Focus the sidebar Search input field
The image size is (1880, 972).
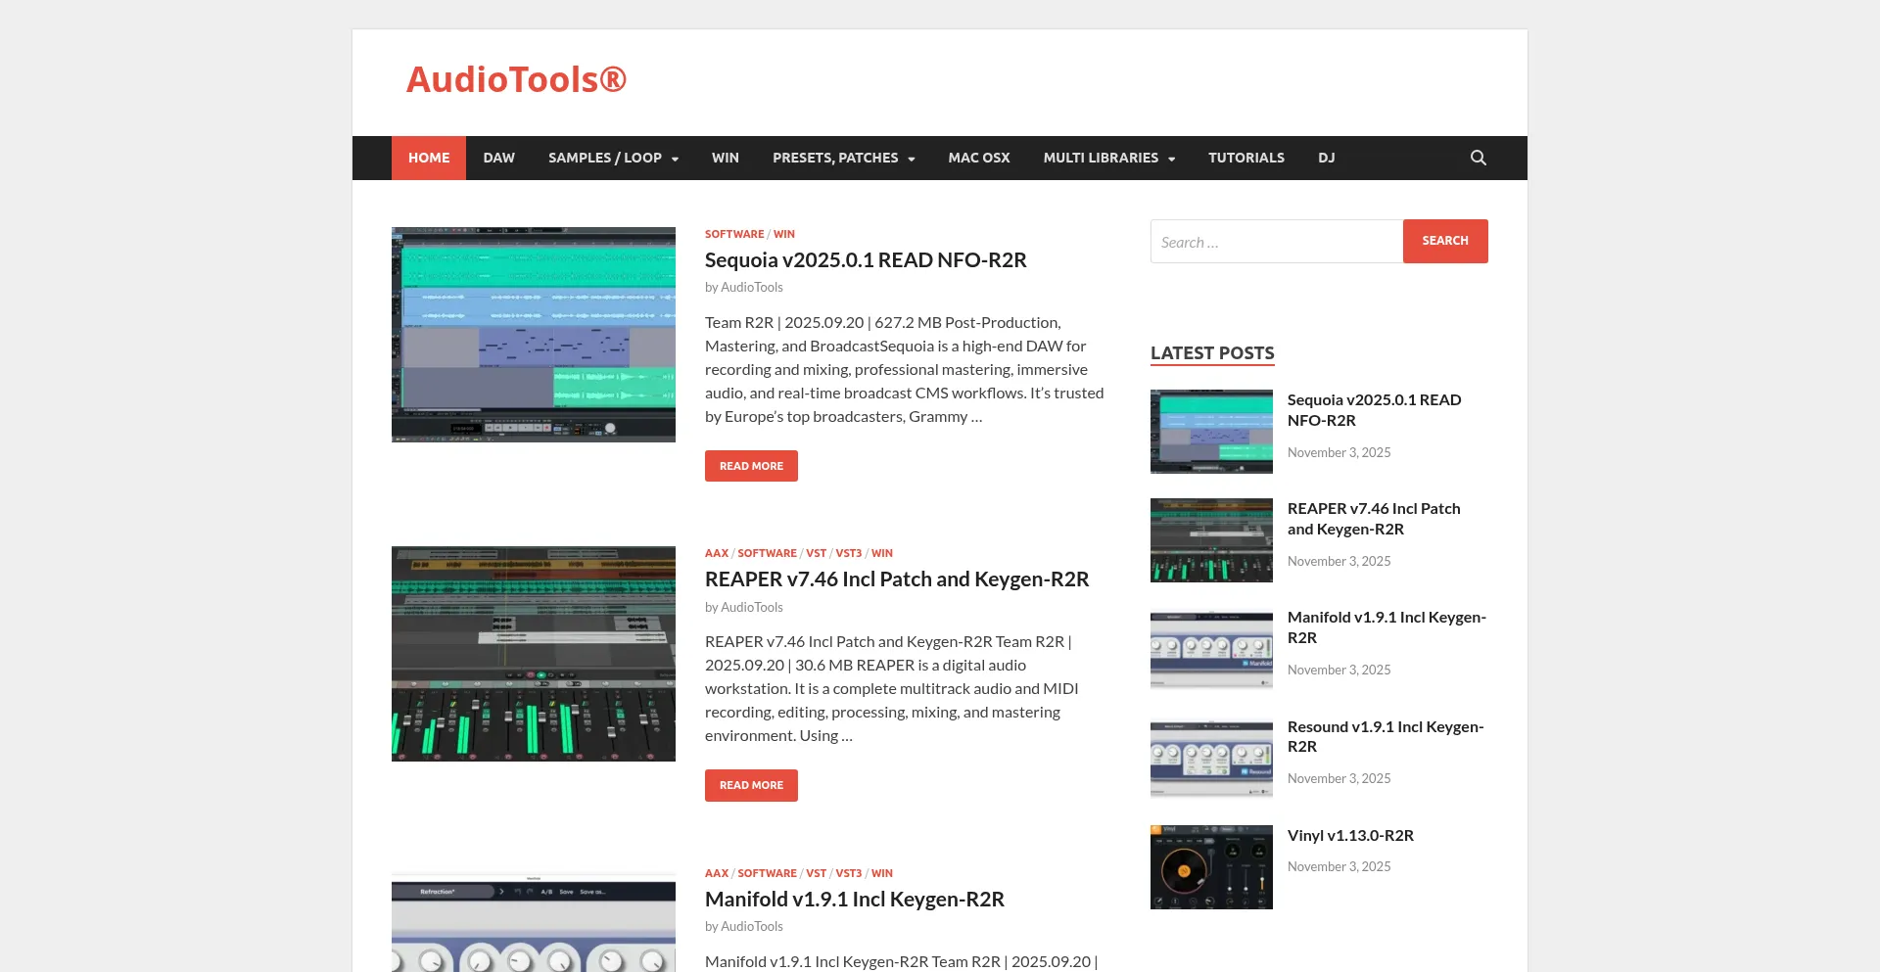click(x=1276, y=242)
